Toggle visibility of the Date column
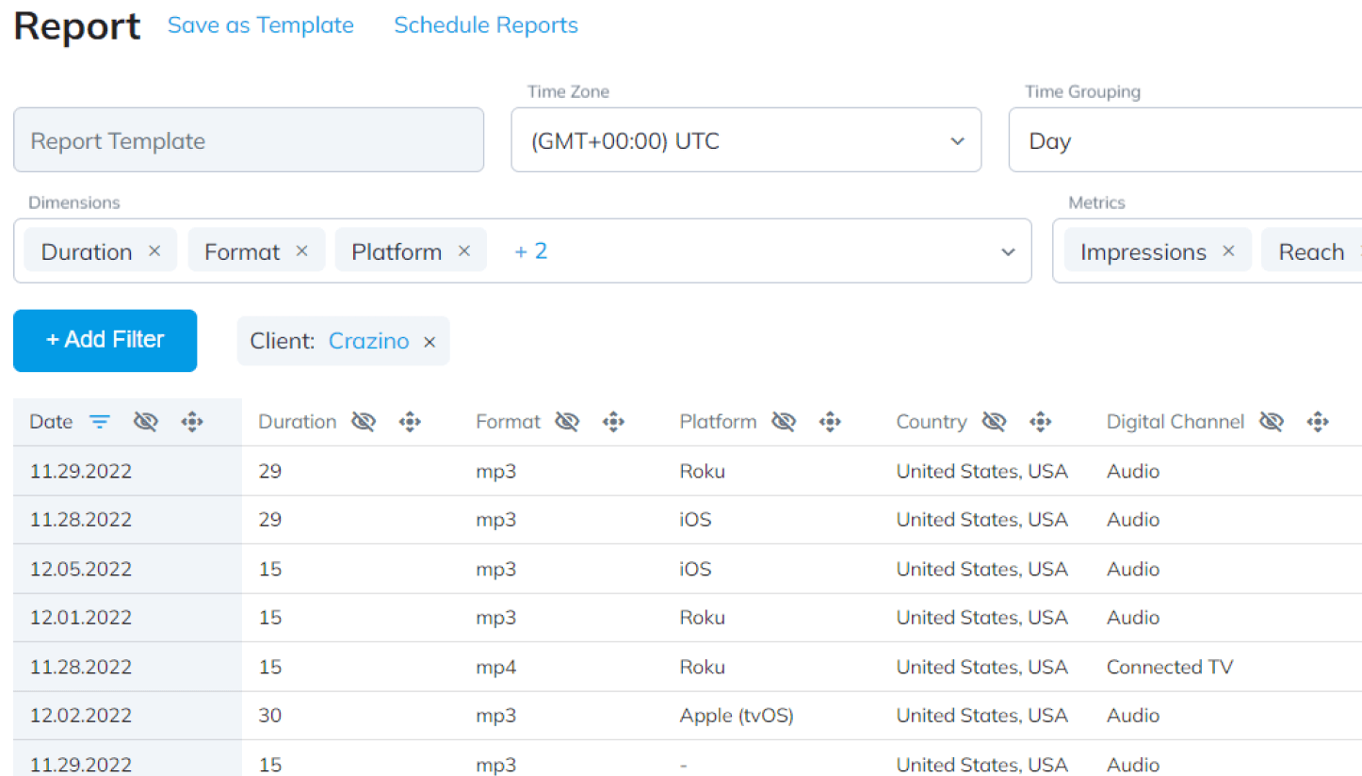Image resolution: width=1362 pixels, height=776 pixels. coord(146,422)
